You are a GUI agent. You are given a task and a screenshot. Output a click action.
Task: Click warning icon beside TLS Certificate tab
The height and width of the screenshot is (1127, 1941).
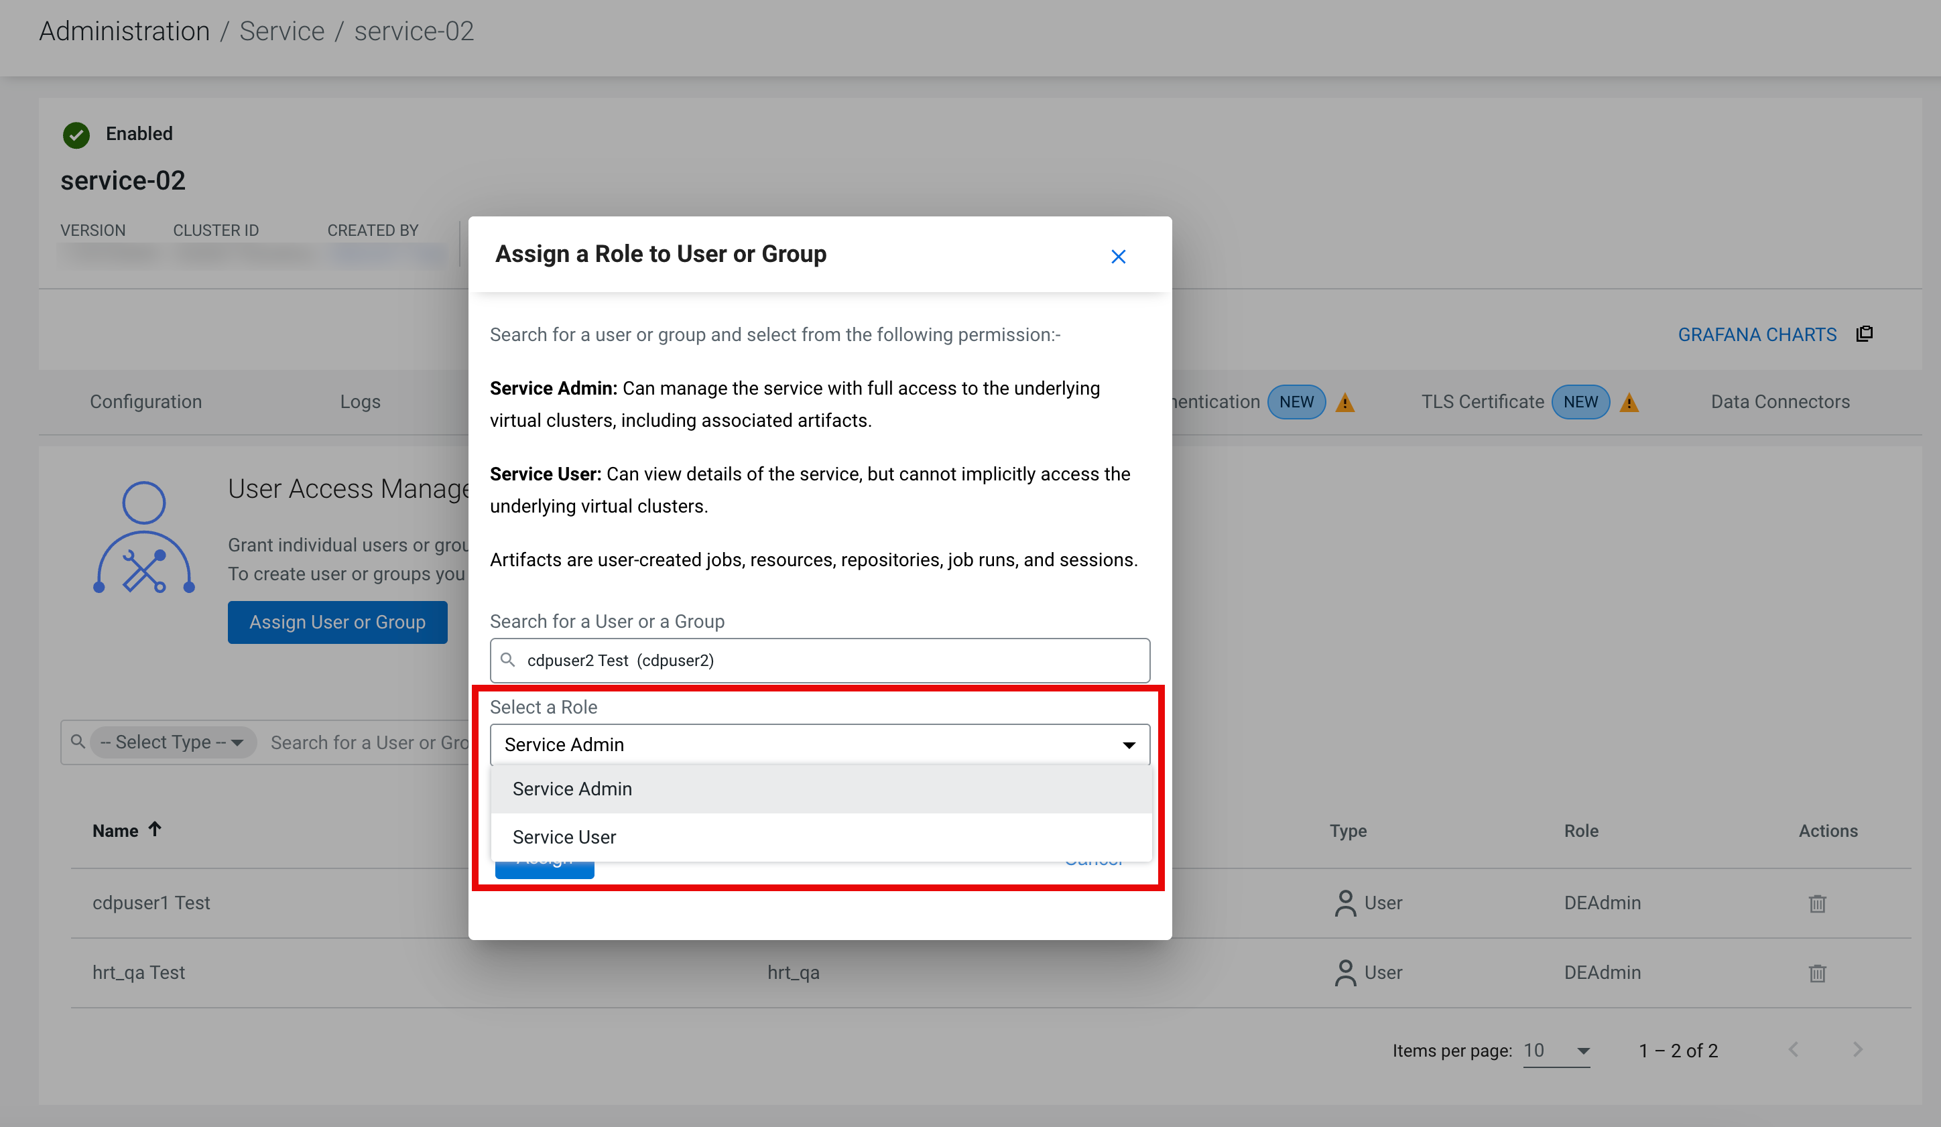(x=1629, y=402)
